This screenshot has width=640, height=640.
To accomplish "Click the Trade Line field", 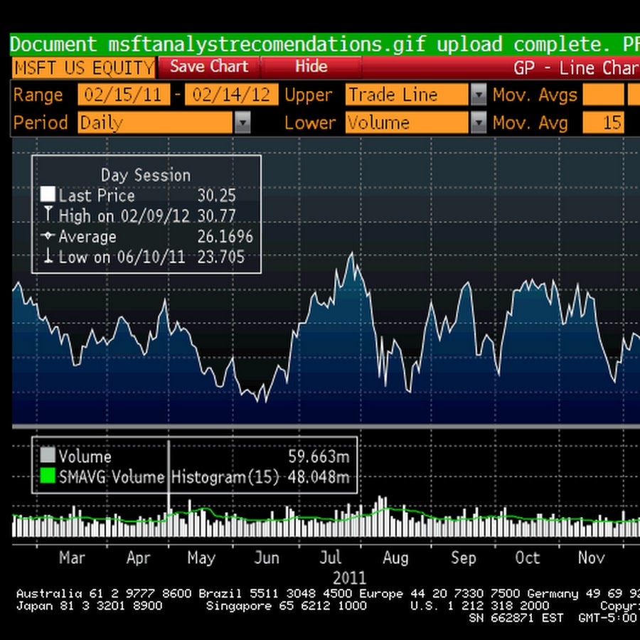I will [x=407, y=95].
